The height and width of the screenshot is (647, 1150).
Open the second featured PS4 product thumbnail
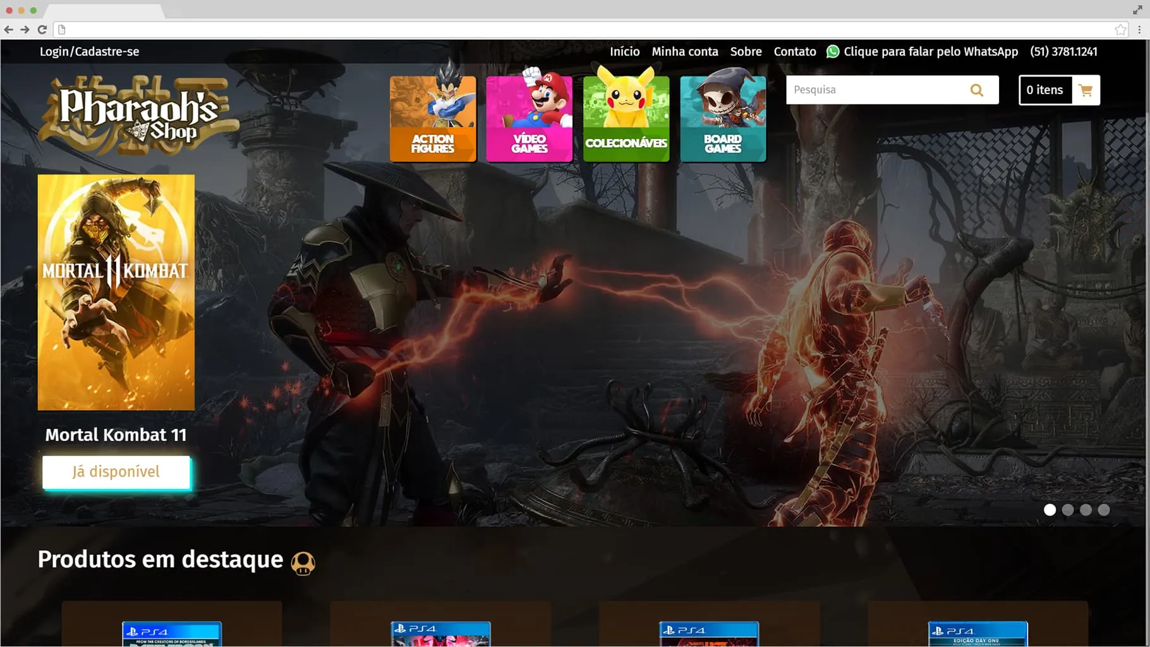[440, 634]
